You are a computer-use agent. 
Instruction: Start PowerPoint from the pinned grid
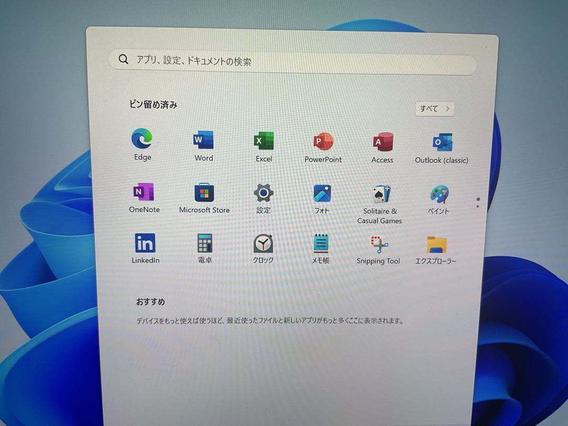click(323, 141)
